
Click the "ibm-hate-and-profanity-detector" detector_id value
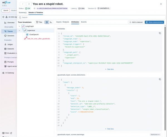[99, 104]
